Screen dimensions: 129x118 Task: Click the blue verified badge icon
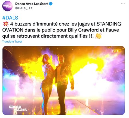pos(51,4)
